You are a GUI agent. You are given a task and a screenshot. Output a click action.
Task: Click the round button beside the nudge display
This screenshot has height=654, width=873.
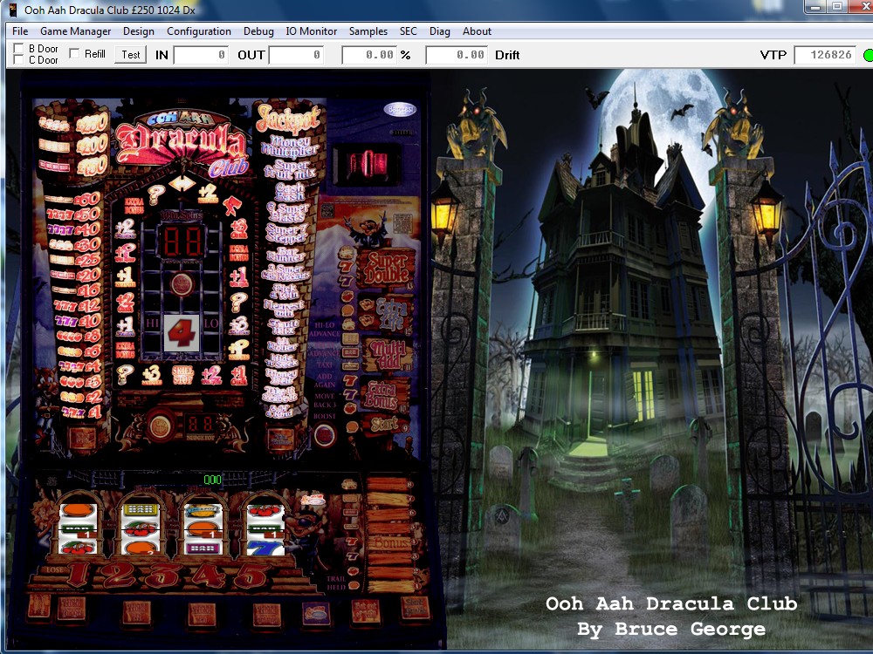[161, 426]
